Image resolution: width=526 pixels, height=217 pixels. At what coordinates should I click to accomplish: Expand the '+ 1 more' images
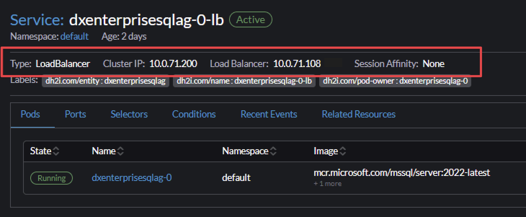pyautogui.click(x=327, y=184)
